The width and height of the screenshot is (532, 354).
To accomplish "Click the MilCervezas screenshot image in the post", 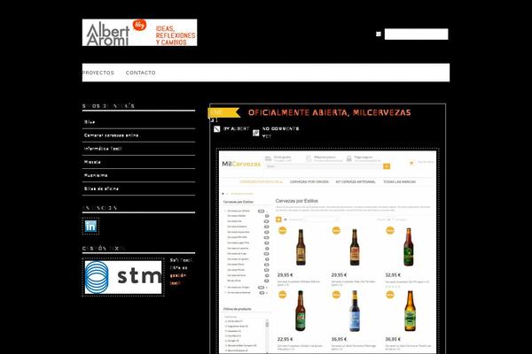I will click(328, 251).
